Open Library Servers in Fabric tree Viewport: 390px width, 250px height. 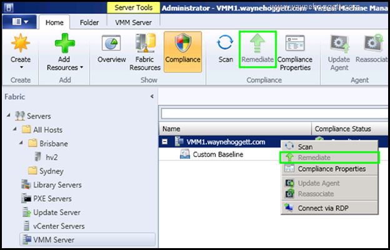point(51,185)
